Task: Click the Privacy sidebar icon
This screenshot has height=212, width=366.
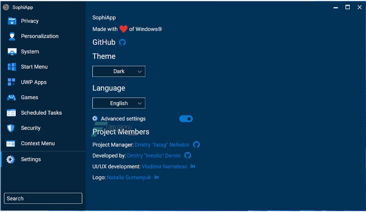Action: (12, 21)
